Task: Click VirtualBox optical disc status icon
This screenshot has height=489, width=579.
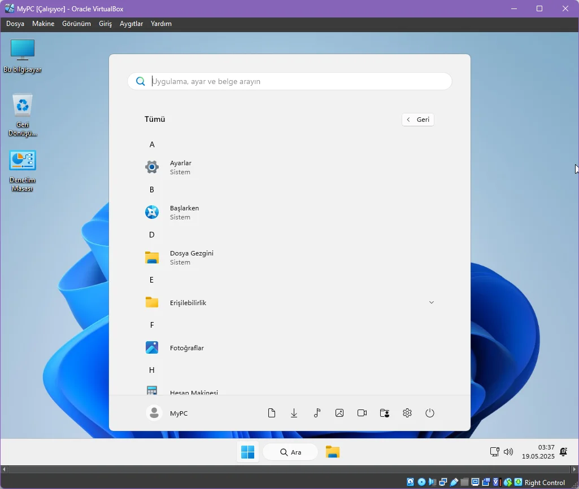Action: pyautogui.click(x=421, y=482)
